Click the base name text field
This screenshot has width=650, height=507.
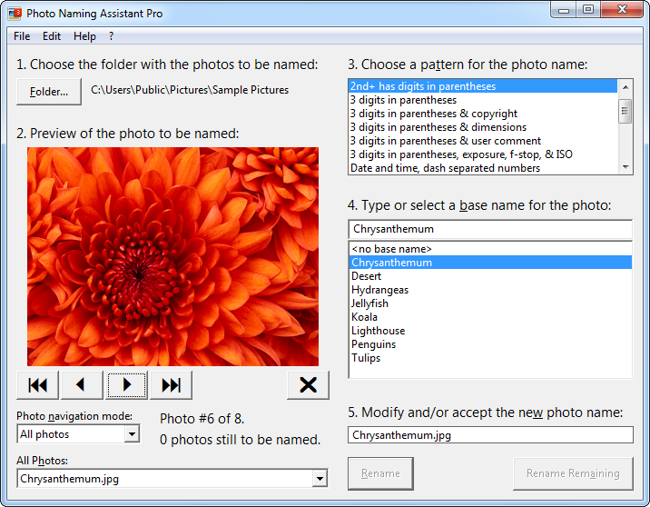(490, 229)
